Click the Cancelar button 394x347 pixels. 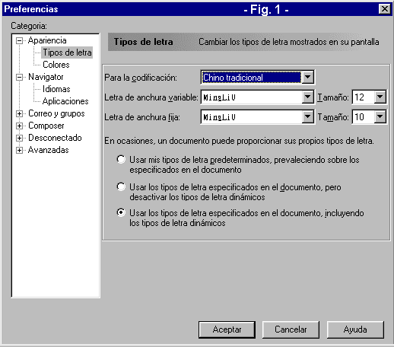click(x=291, y=329)
